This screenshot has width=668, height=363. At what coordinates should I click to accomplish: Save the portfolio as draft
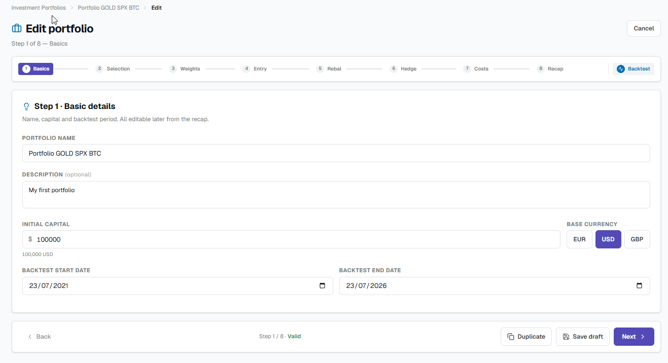(583, 337)
